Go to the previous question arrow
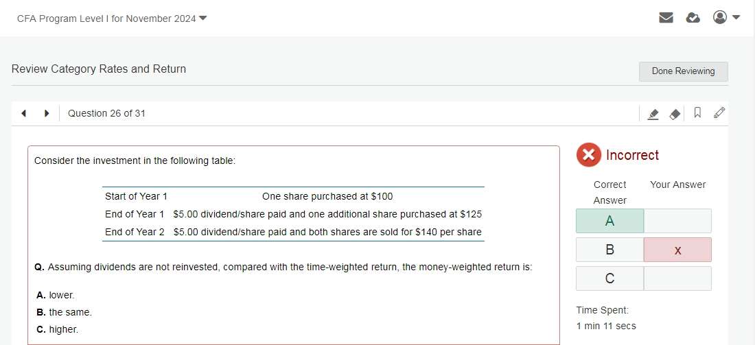Viewport: 755px width, 345px height. point(24,113)
